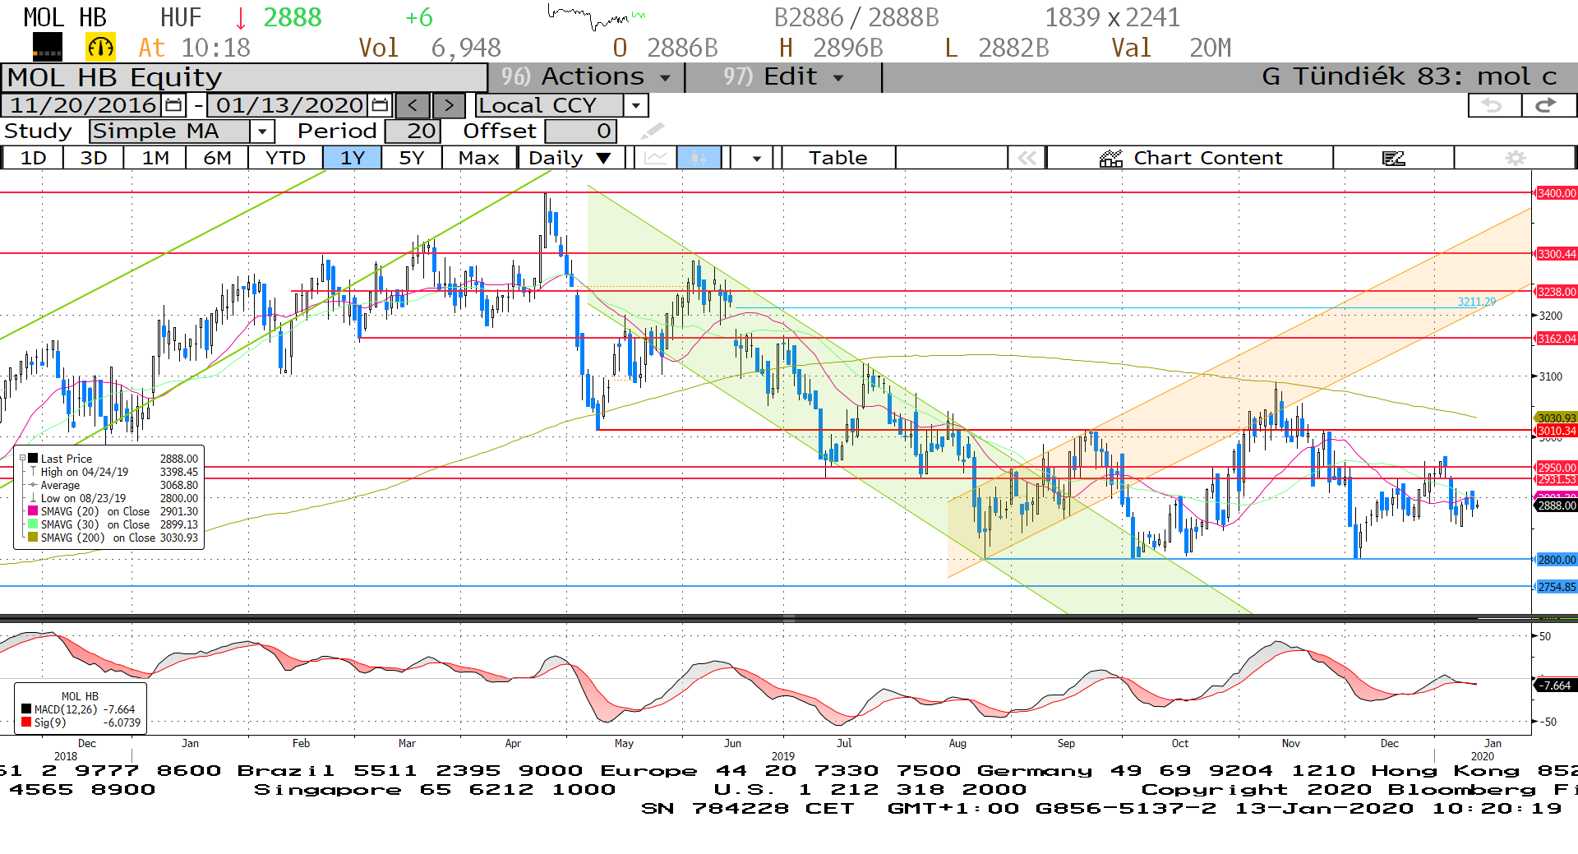This screenshot has width=1578, height=854.
Task: Click the SMAVG (30) green swatch
Action: click(33, 524)
